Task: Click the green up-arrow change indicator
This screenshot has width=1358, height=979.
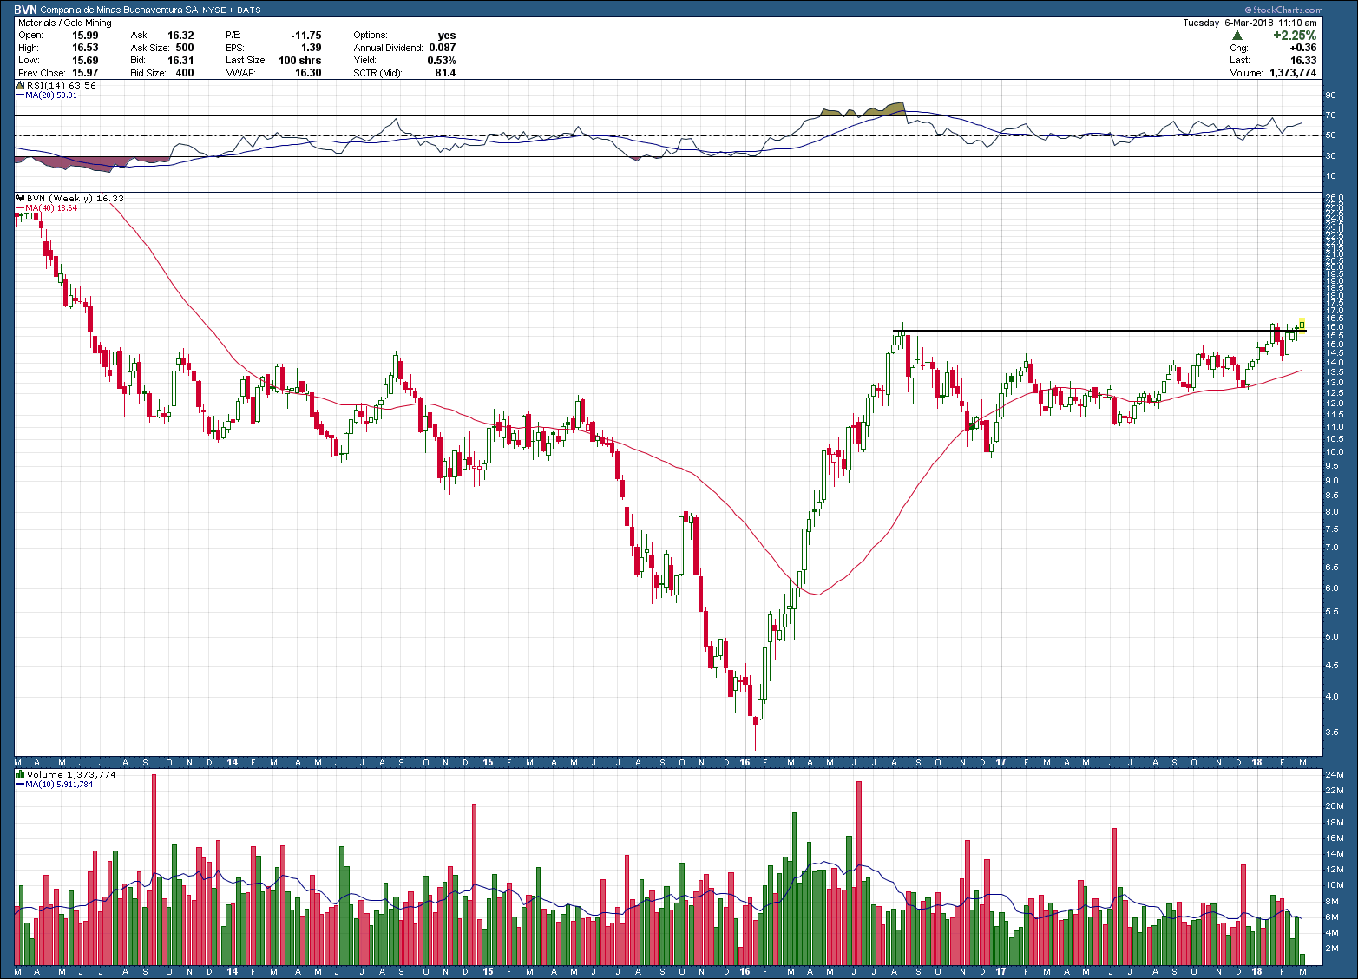Action: pos(1237,36)
